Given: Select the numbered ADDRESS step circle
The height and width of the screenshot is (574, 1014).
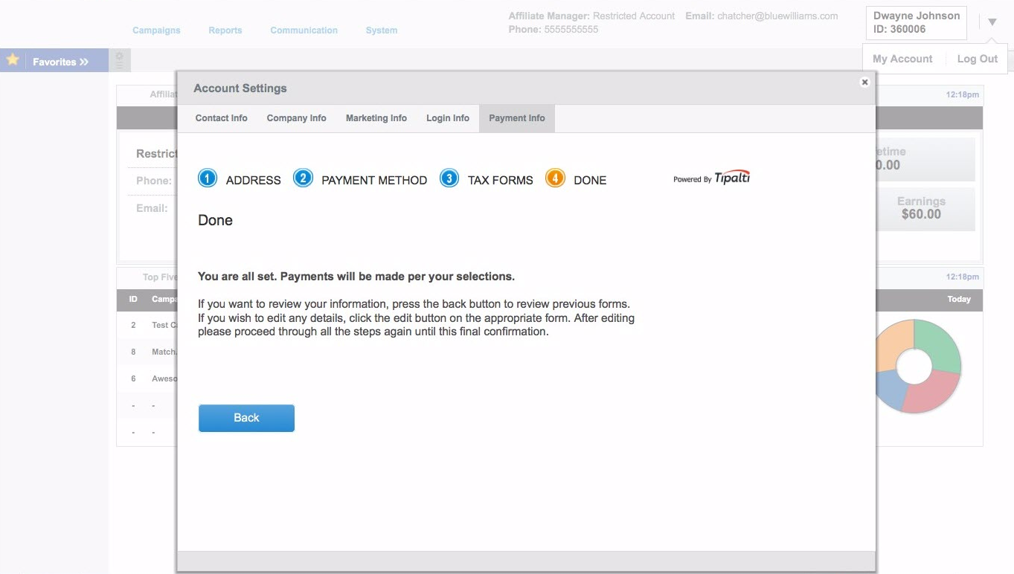Looking at the screenshot, I should click(207, 178).
